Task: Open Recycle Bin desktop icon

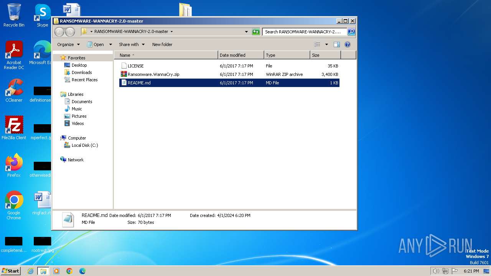Action: 14,15
